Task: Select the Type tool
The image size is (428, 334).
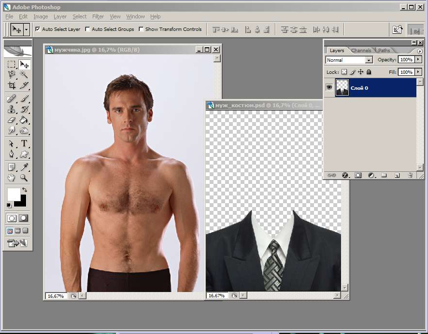Action: pyautogui.click(x=24, y=143)
